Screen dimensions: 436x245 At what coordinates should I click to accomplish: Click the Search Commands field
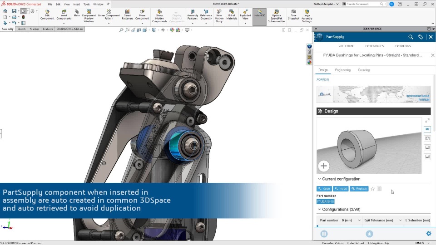[363, 4]
